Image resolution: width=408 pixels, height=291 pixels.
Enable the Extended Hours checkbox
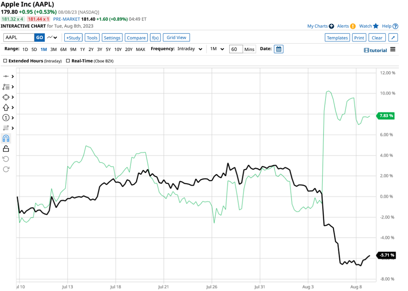click(5, 61)
